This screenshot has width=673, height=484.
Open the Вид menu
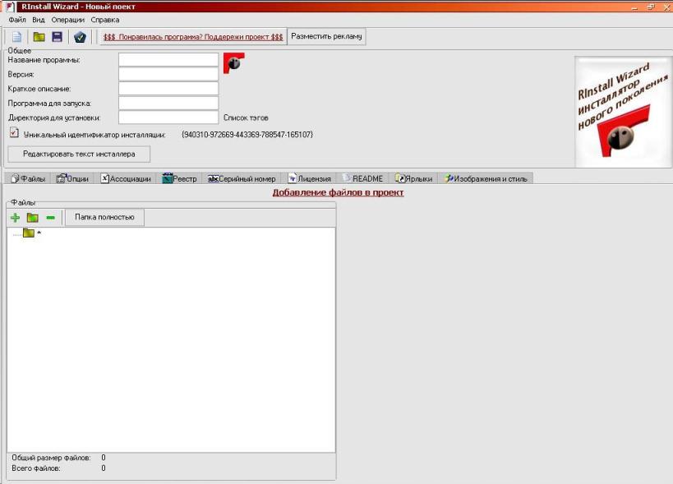pos(38,20)
